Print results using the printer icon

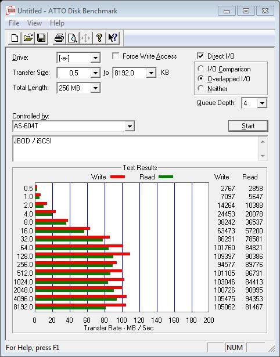point(59,38)
